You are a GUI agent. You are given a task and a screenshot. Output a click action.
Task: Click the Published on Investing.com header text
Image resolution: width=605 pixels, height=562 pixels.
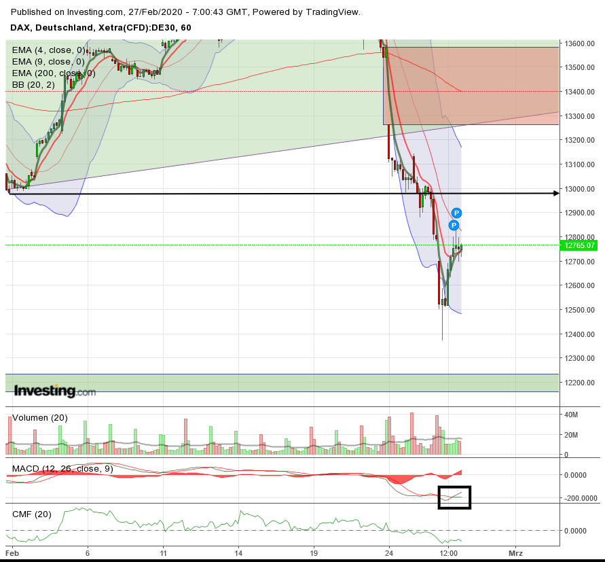click(x=185, y=12)
